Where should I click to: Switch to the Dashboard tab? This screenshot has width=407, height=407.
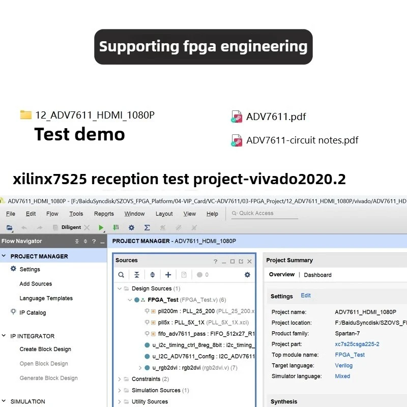coord(317,275)
